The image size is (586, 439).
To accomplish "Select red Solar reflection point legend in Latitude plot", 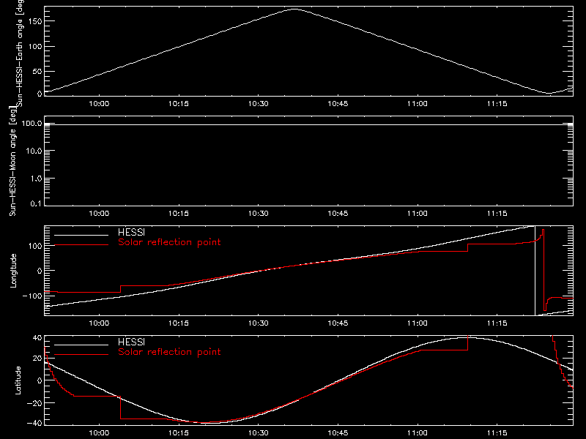I will 169,352.
